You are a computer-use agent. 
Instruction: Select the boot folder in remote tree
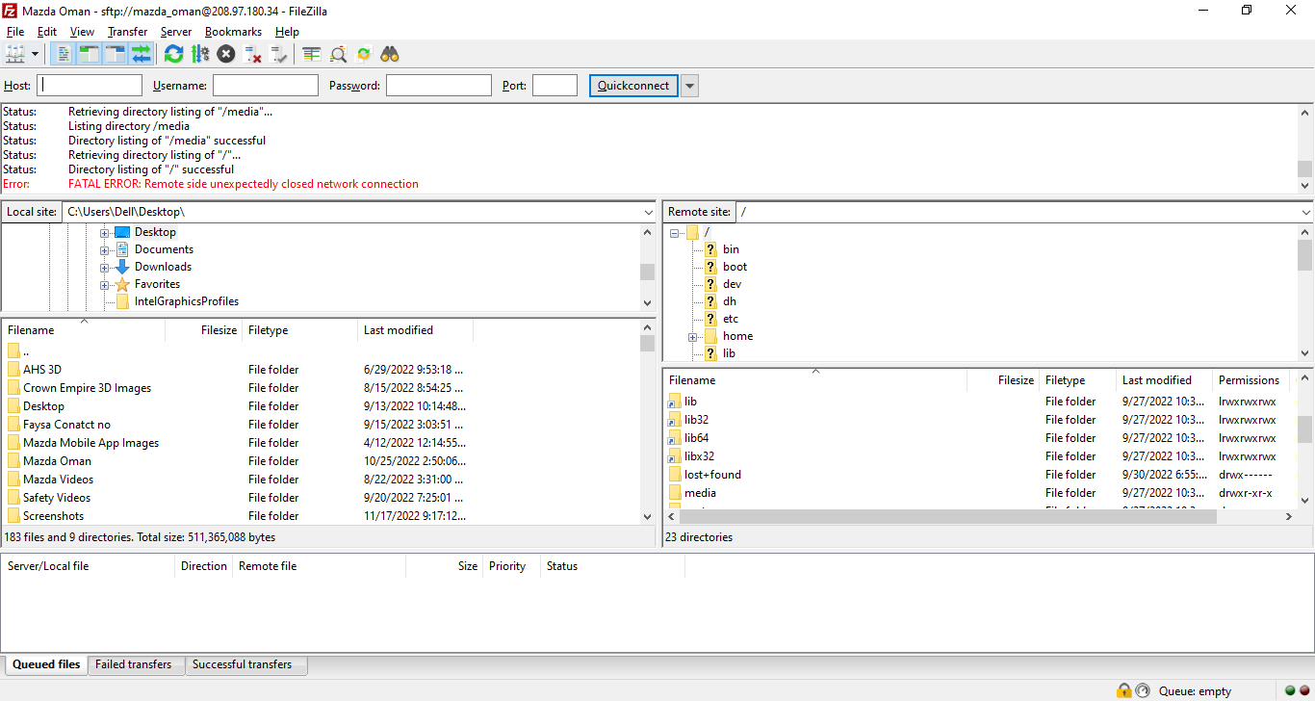(x=735, y=267)
